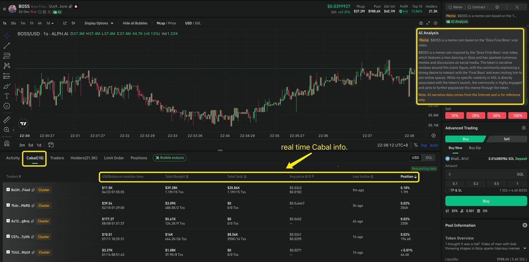The height and width of the screenshot is (262, 529).
Task: Expand chart to fullscreen
Action: click(x=428, y=23)
